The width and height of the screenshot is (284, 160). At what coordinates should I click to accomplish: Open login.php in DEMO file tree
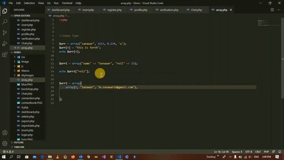[28, 135]
